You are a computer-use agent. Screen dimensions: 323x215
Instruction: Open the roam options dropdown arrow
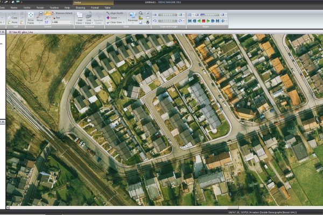click(x=226, y=21)
